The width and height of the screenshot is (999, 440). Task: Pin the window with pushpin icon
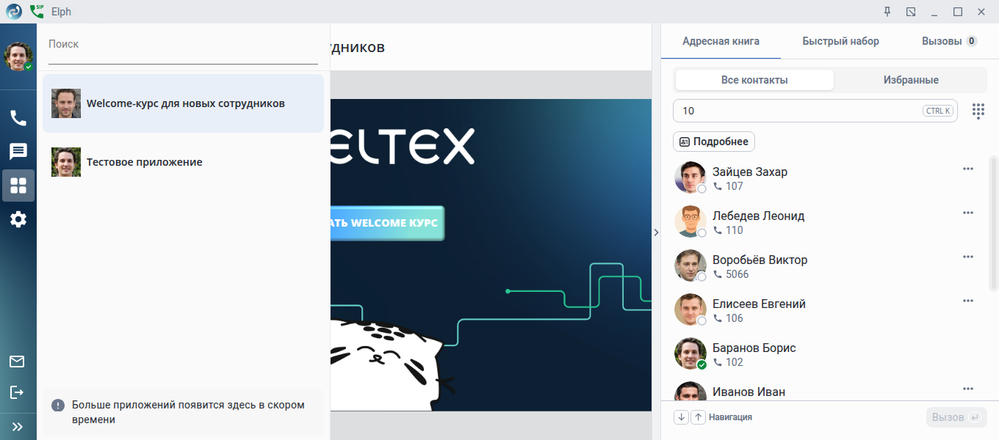[887, 12]
